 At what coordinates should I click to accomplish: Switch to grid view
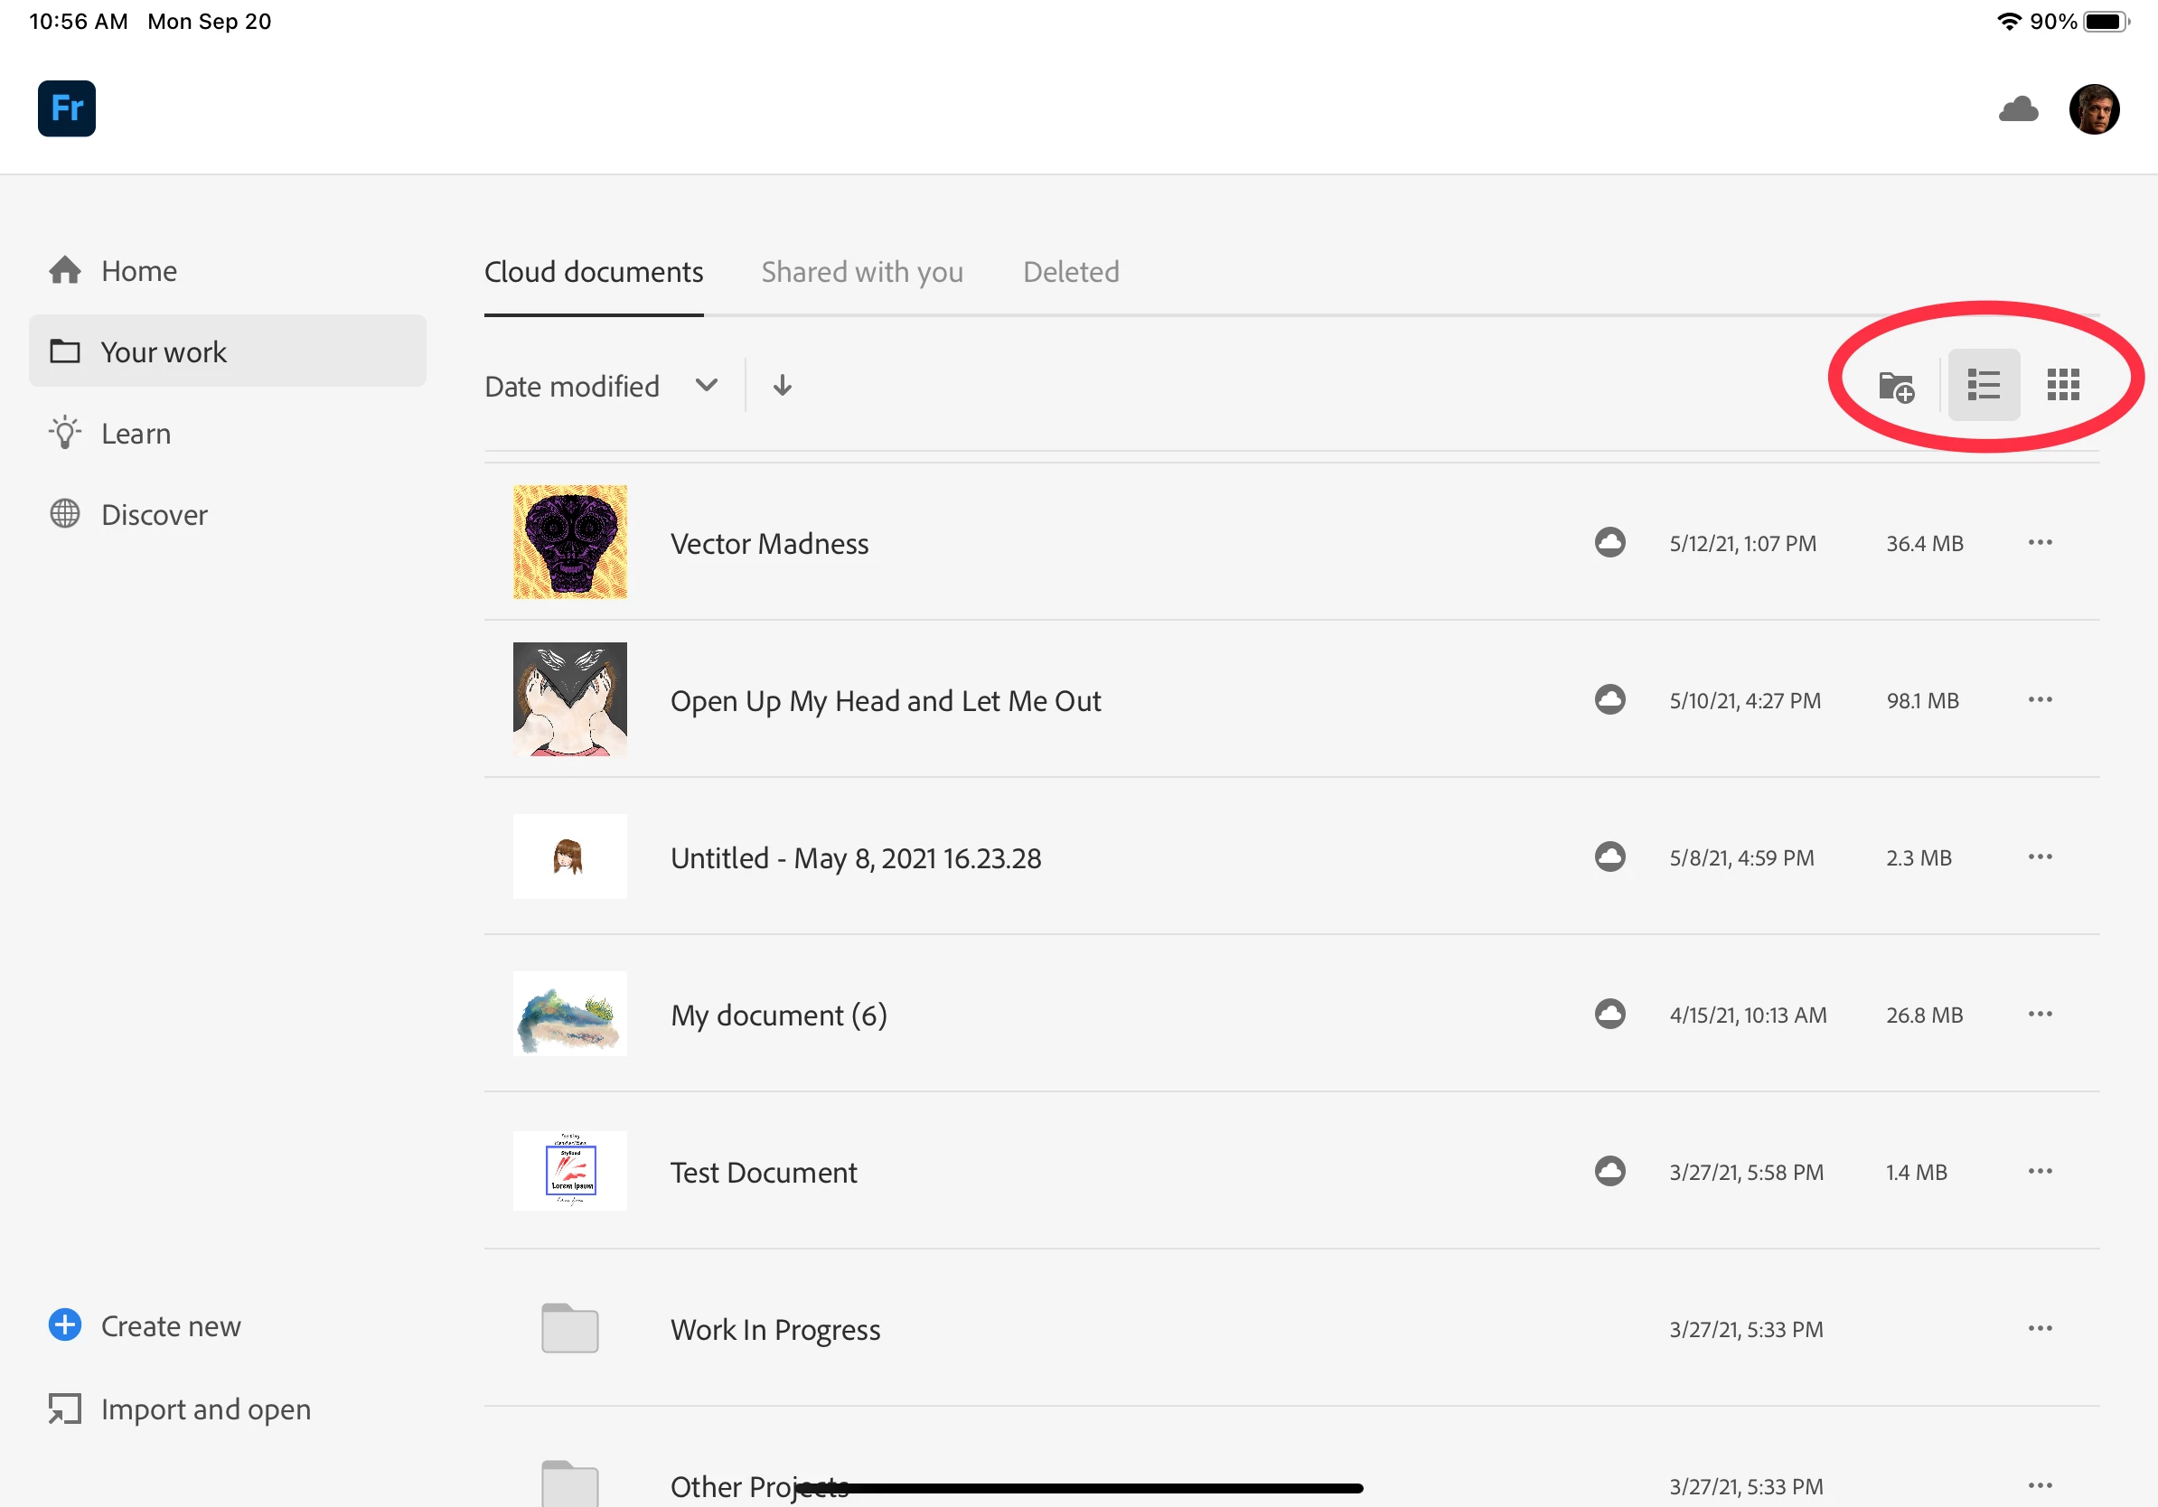tap(2062, 384)
